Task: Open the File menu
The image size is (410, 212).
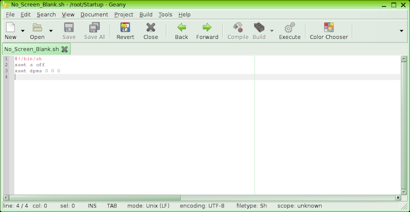Action: [x=10, y=15]
